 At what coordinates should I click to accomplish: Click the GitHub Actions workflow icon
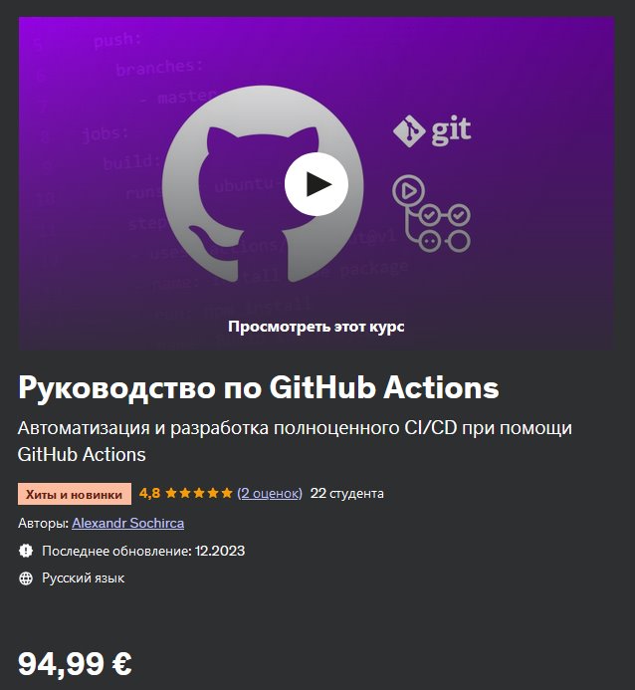click(x=431, y=213)
